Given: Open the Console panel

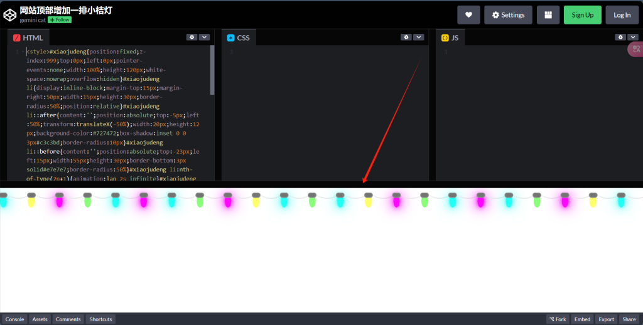Looking at the screenshot, I should click(x=15, y=319).
